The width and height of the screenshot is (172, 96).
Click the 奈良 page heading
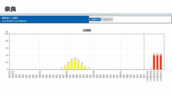(x=10, y=9)
